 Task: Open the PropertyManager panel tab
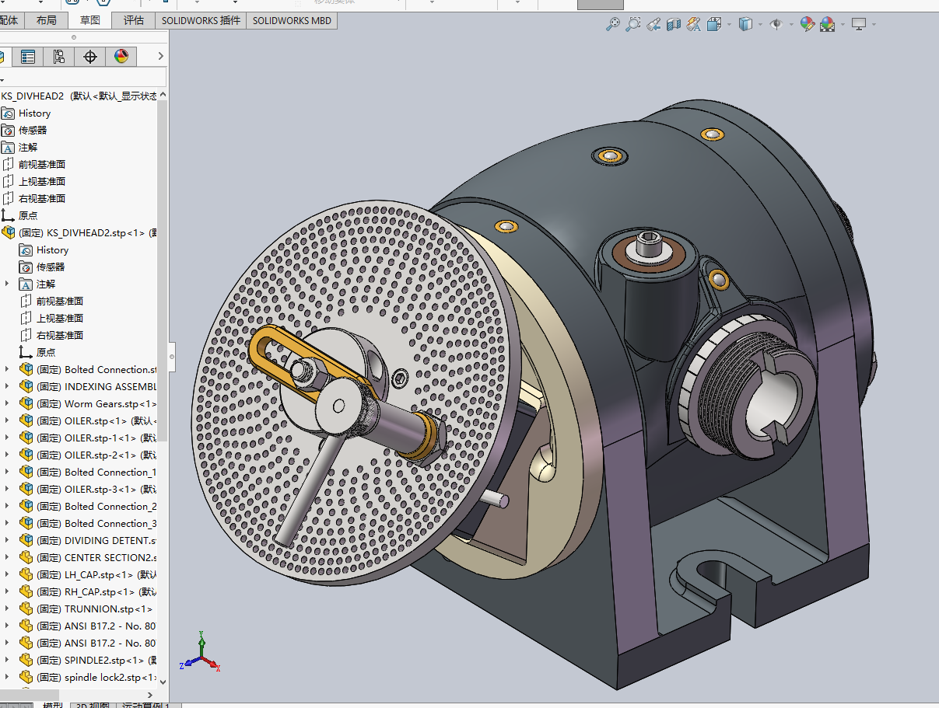pos(28,57)
